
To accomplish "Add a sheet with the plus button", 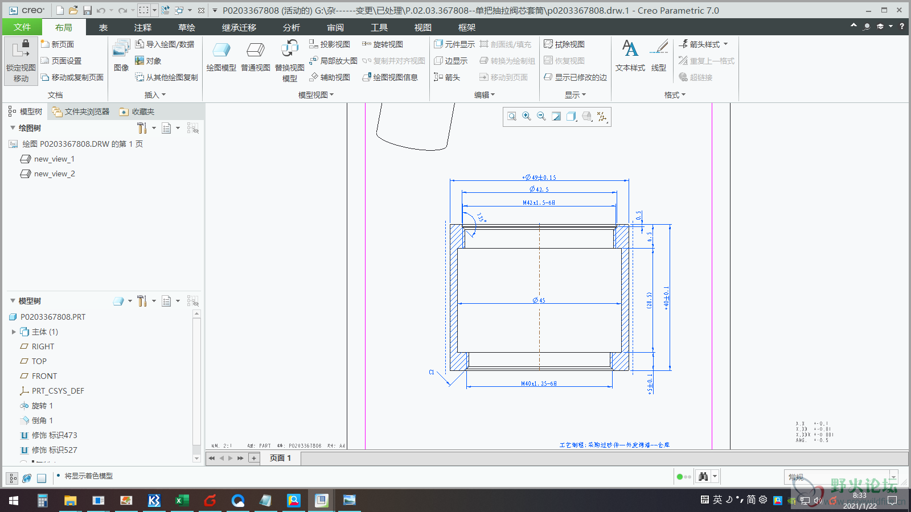I will pos(254,458).
